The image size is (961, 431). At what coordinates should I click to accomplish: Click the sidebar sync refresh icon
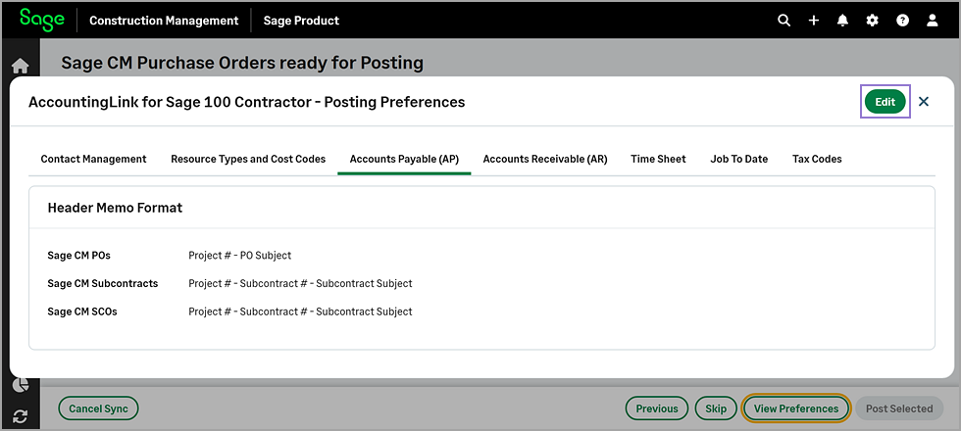coord(21,416)
